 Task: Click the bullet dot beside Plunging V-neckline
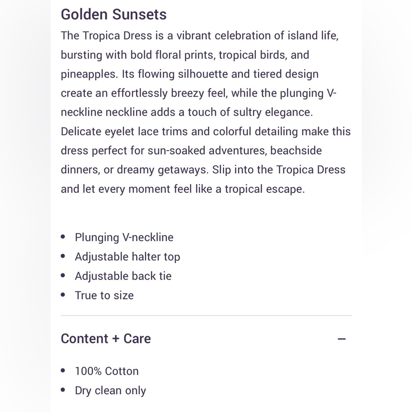tap(63, 237)
